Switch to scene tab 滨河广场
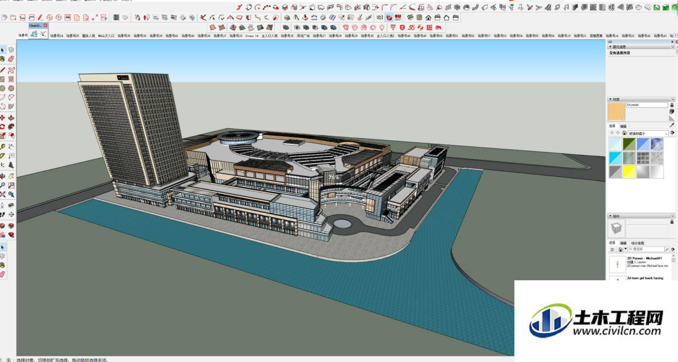This screenshot has width=678, height=362. pos(303,36)
